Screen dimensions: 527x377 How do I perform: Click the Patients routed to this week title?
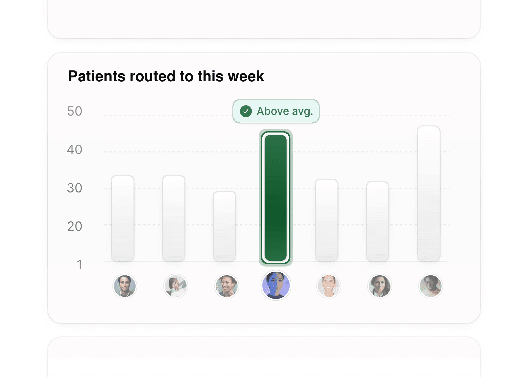pos(166,76)
